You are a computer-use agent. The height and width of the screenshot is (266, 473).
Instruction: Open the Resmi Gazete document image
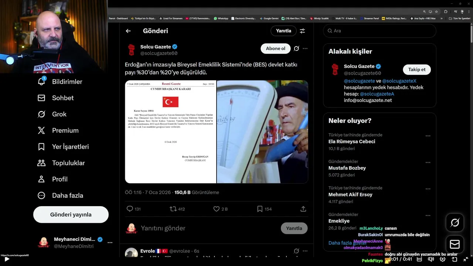coord(170,132)
